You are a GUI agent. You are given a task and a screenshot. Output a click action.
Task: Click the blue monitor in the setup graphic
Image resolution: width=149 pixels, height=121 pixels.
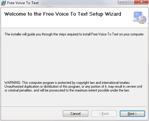(138, 15)
